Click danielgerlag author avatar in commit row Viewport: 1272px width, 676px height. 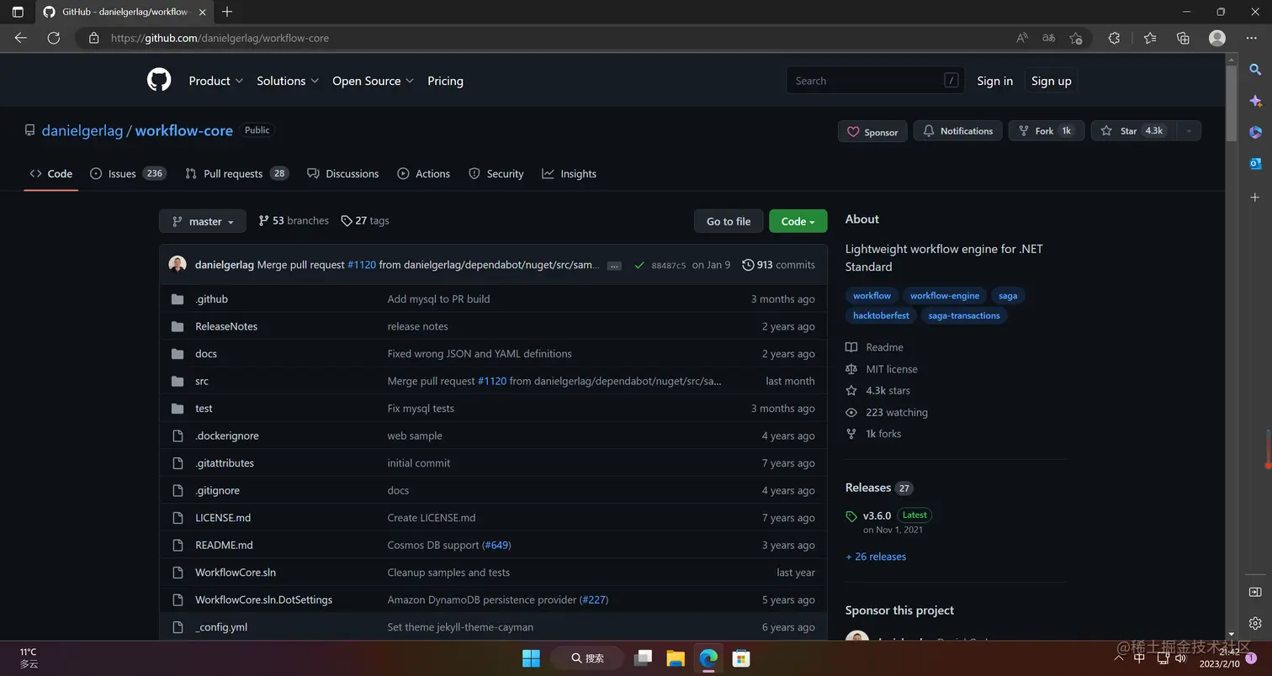178,264
